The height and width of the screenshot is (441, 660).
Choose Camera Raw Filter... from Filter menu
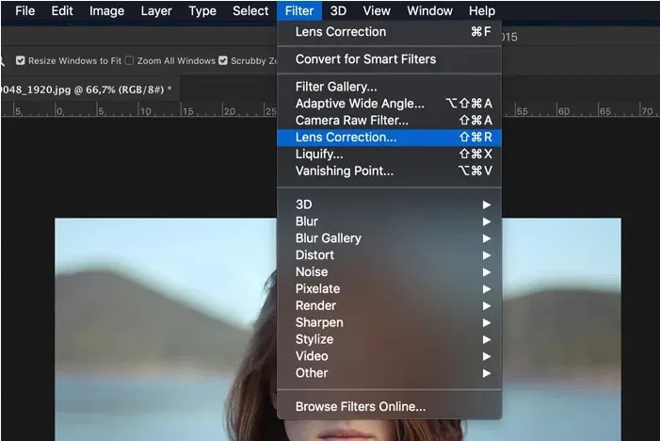351,121
